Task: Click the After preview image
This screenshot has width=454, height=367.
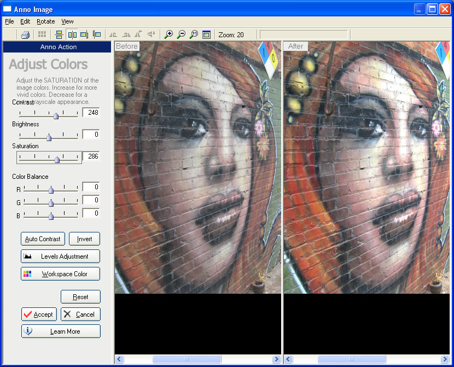Action: (x=366, y=167)
